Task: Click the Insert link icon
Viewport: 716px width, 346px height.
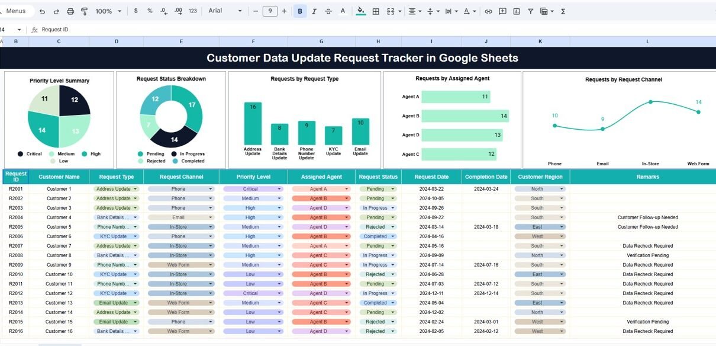Action: [488, 11]
